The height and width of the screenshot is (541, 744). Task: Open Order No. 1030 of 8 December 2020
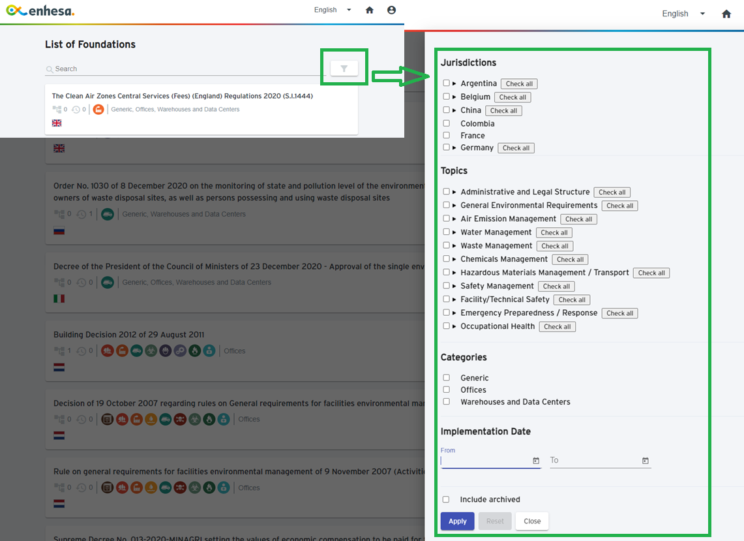point(239,192)
